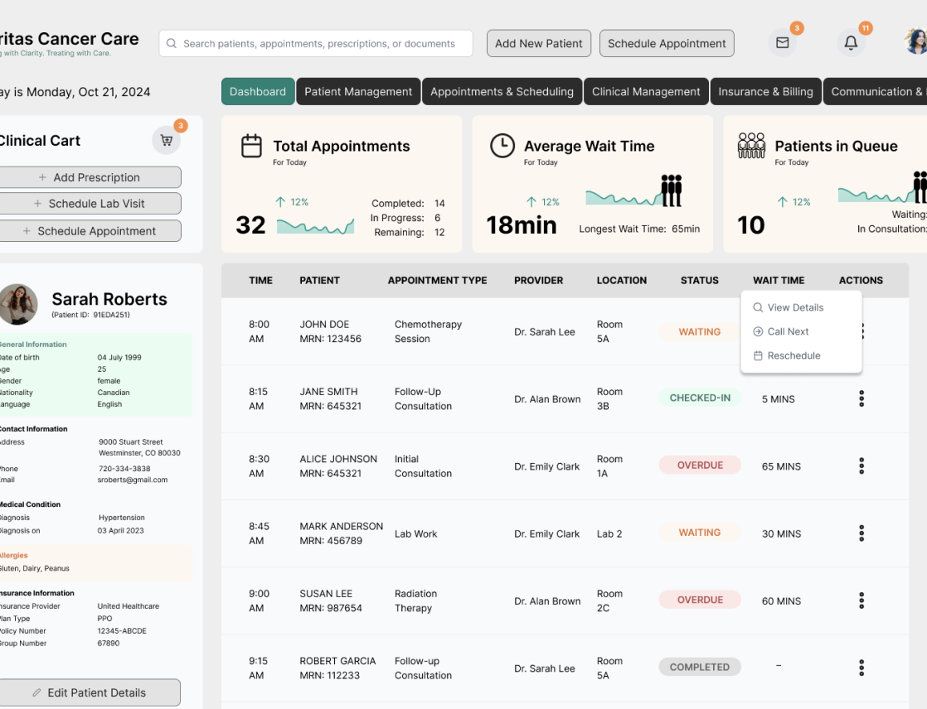
Task: Open actions menu for Susan Lee row
Action: [x=861, y=600]
